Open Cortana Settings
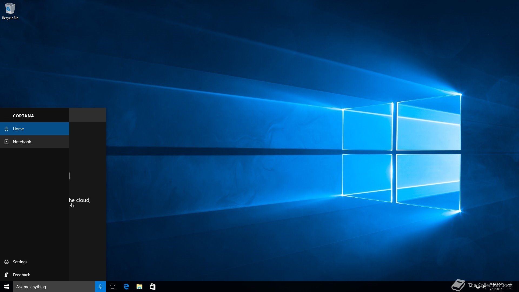Viewport: 519px width, 292px height. coord(35,262)
